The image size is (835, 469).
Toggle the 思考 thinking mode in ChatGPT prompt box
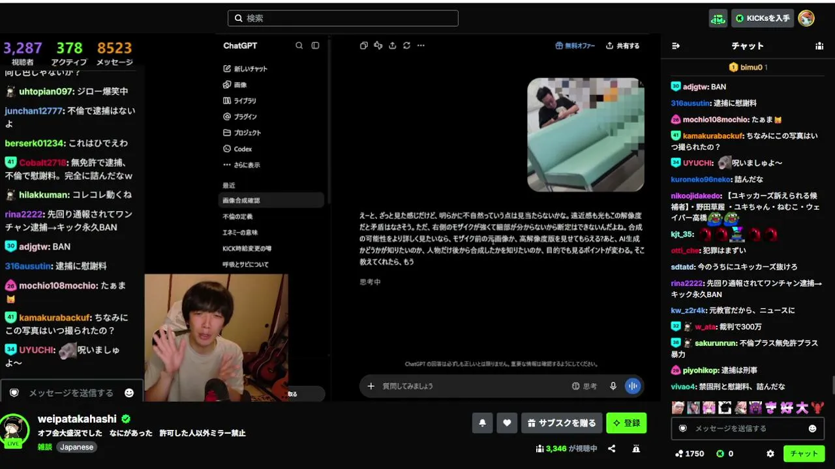584,386
